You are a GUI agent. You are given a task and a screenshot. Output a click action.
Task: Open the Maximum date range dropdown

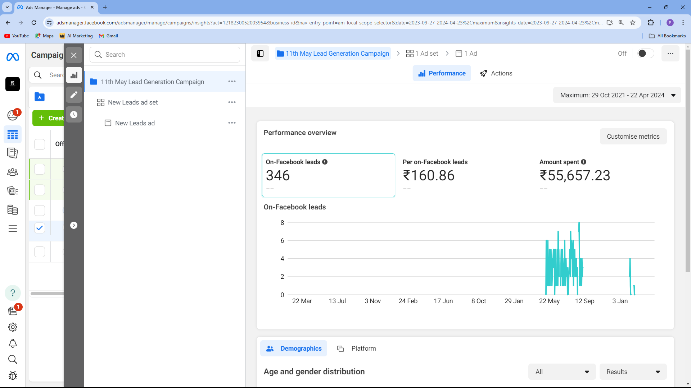point(617,95)
